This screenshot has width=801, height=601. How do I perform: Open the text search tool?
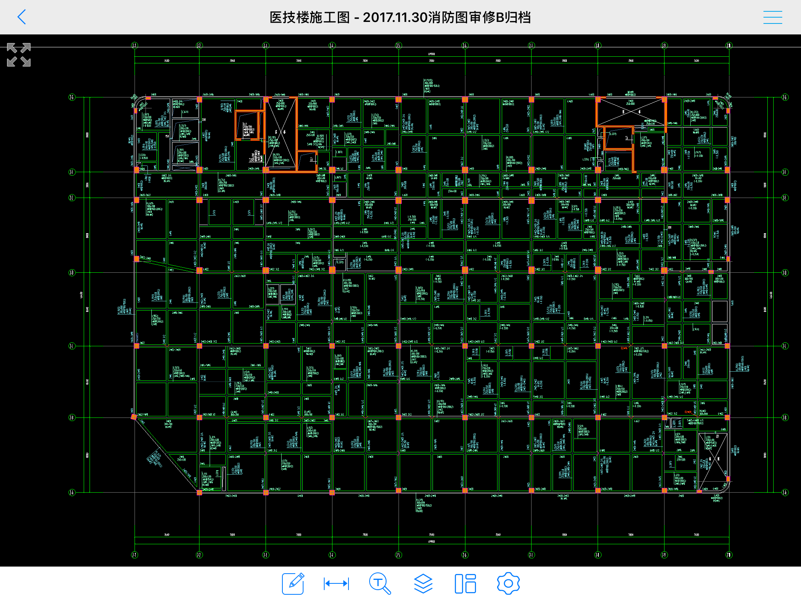(380, 583)
